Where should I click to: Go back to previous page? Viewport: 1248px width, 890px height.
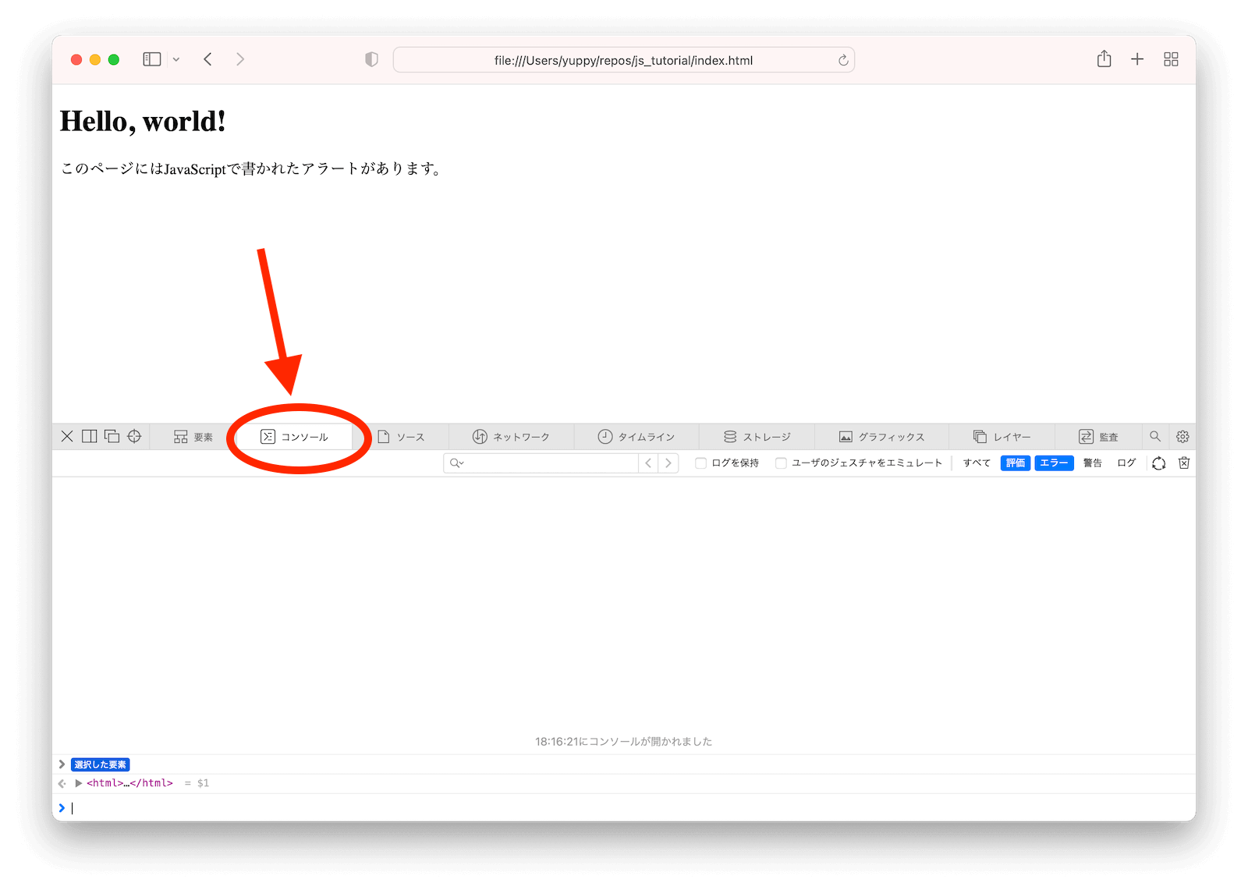tap(207, 59)
